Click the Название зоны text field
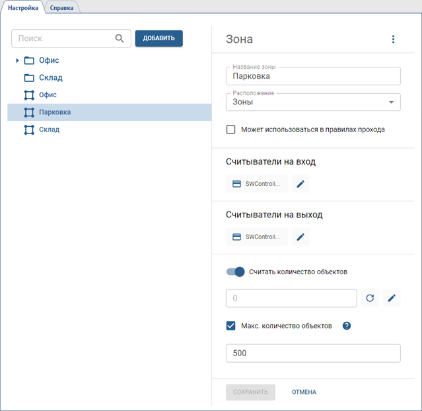The height and width of the screenshot is (411, 422). (x=313, y=76)
